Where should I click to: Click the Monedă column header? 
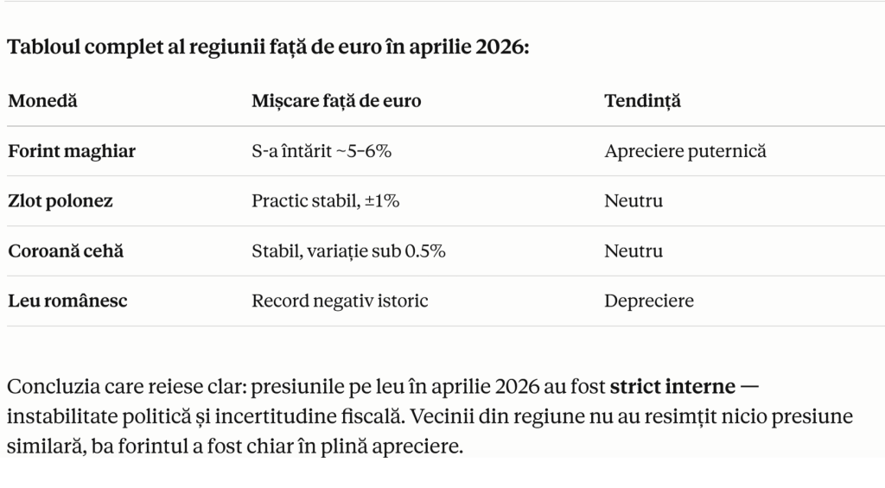point(42,101)
